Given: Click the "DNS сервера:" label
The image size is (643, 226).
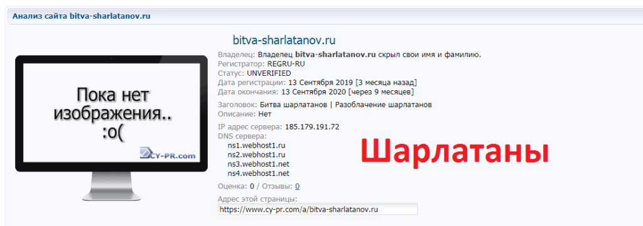Looking at the screenshot, I should (x=242, y=136).
